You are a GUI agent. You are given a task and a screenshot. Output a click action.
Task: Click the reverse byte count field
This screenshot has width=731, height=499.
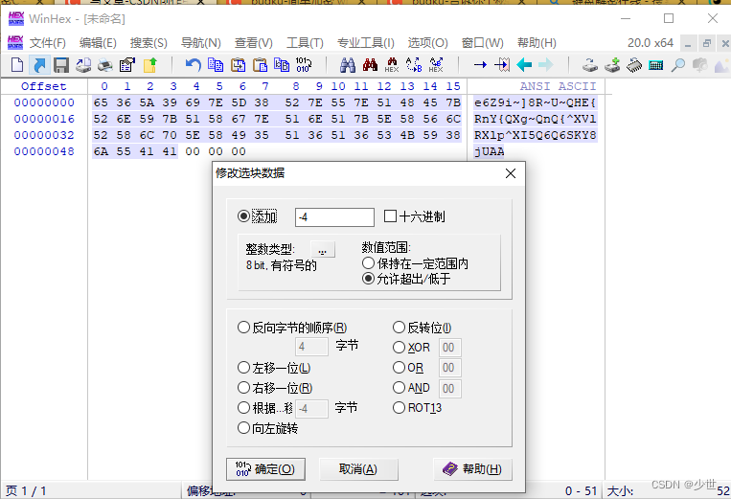coord(311,347)
